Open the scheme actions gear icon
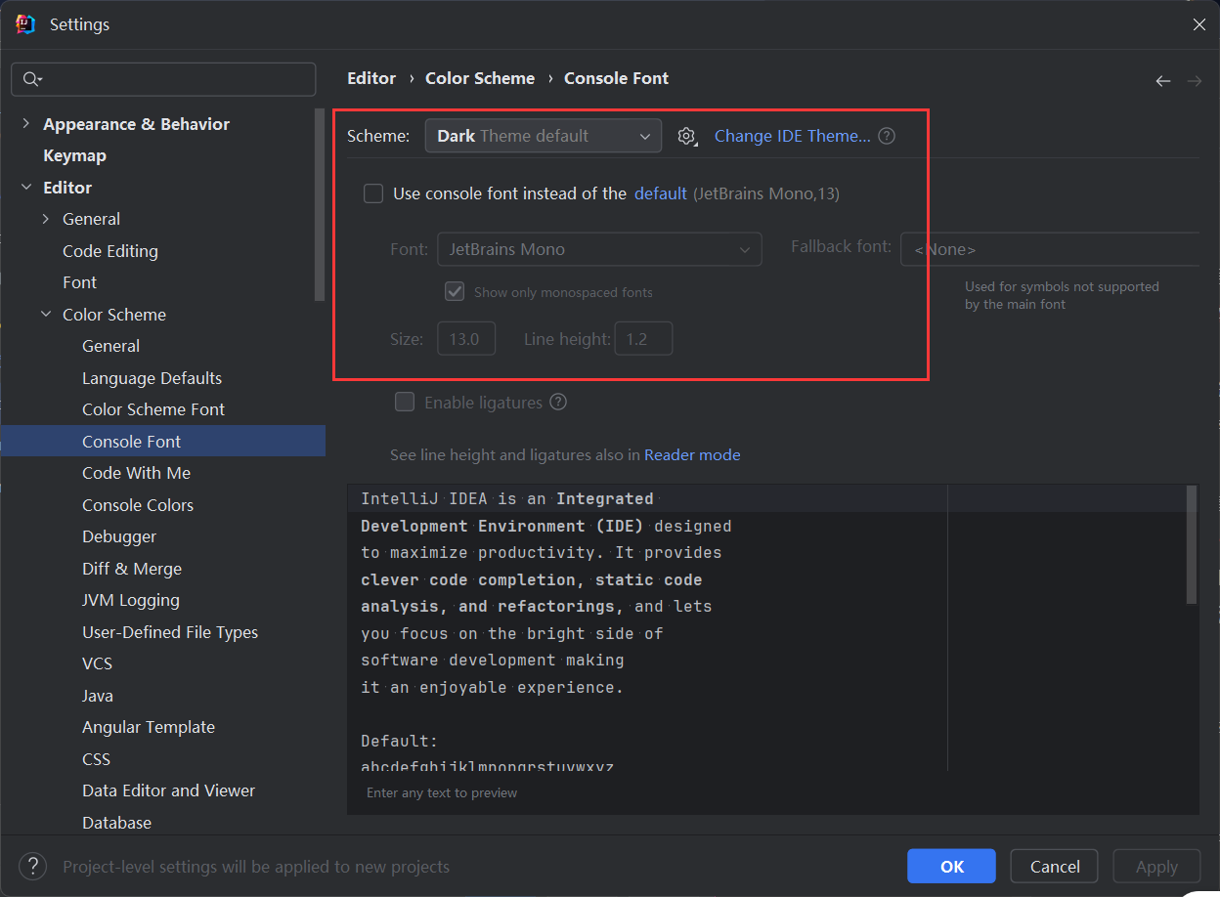 pyautogui.click(x=687, y=137)
